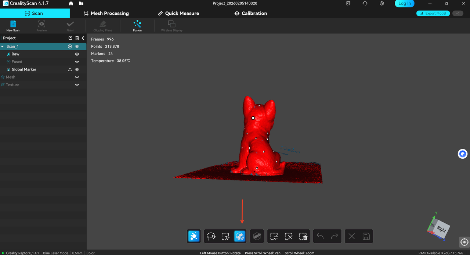Toggle the point cloud display button
This screenshot has width=470, height=255.
pyautogui.click(x=194, y=236)
